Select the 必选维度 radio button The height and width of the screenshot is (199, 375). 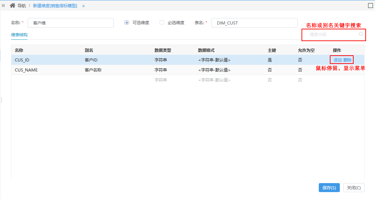pos(162,22)
